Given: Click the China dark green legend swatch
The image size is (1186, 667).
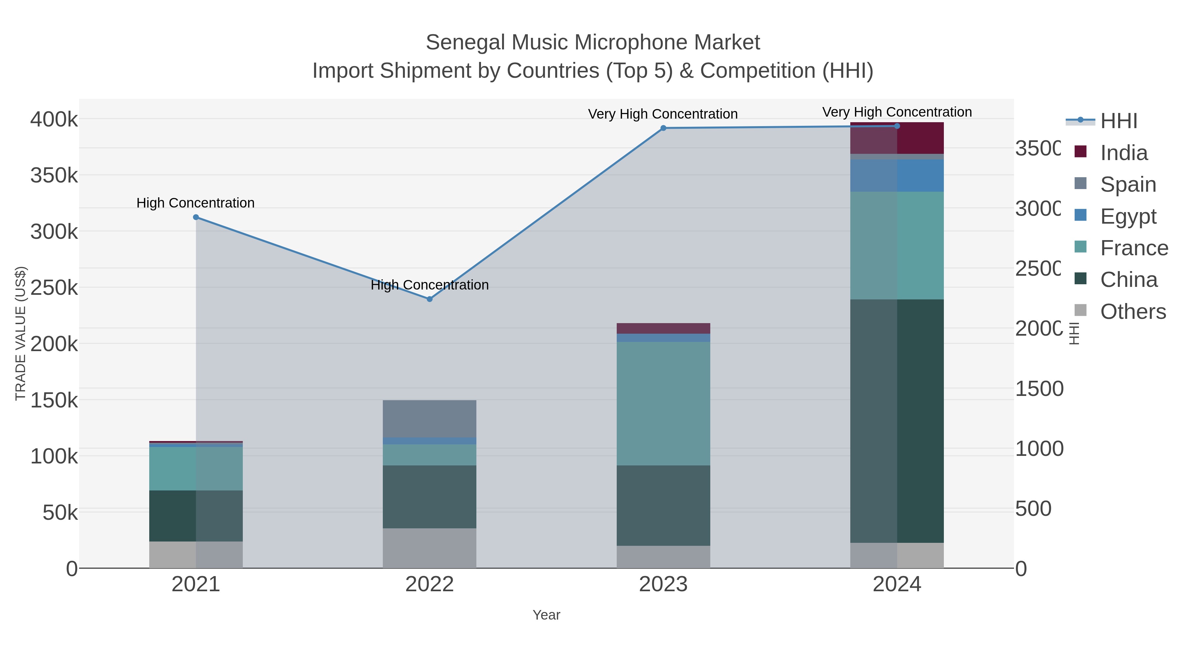Looking at the screenshot, I should click(1080, 278).
